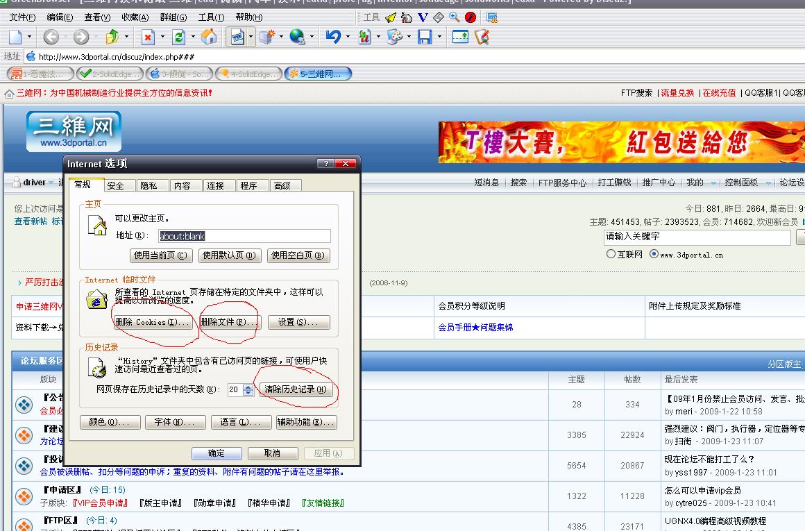Click the 删除文件(F) button

230,323
